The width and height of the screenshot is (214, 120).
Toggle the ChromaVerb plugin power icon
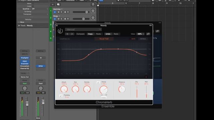[x=60, y=31]
